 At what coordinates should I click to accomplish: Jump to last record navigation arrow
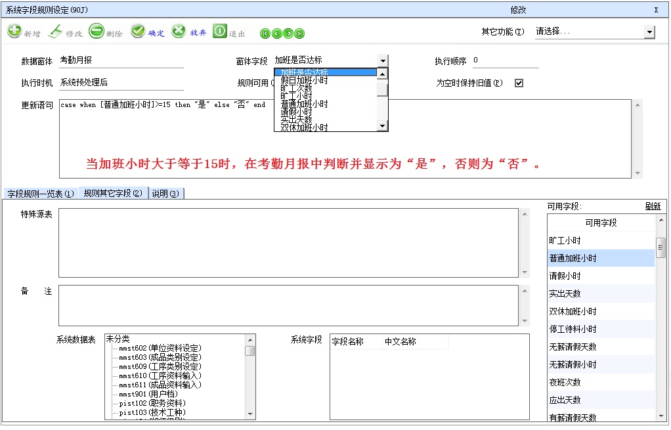click(x=299, y=33)
